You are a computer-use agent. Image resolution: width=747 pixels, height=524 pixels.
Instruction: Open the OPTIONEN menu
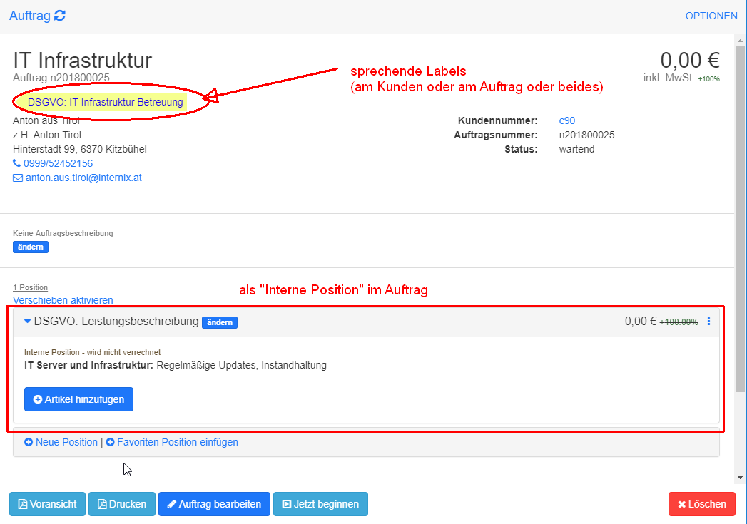(711, 16)
